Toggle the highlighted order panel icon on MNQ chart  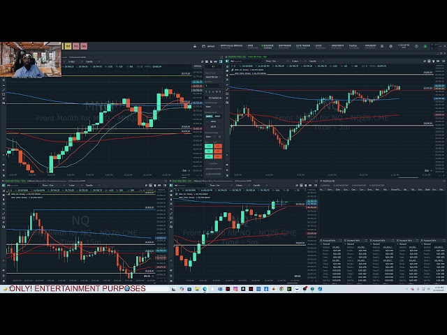click(x=221, y=61)
